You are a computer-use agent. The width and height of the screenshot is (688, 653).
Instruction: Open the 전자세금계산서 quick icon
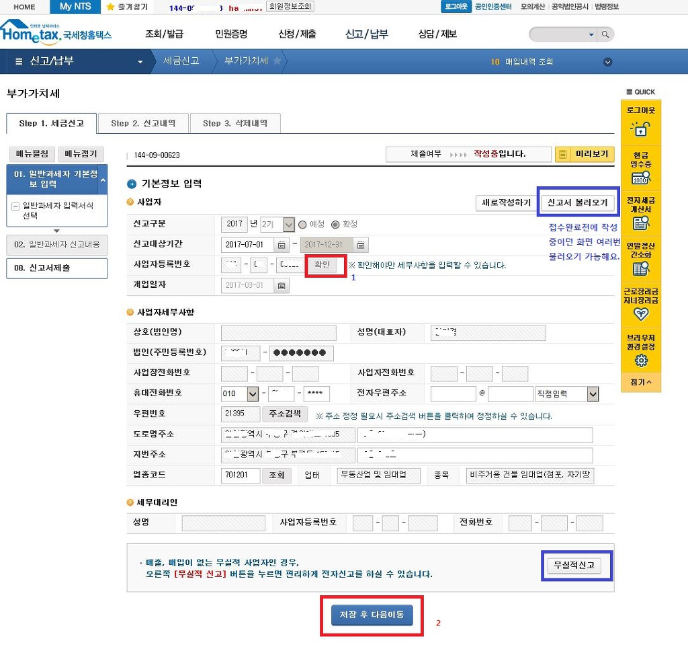click(x=640, y=223)
